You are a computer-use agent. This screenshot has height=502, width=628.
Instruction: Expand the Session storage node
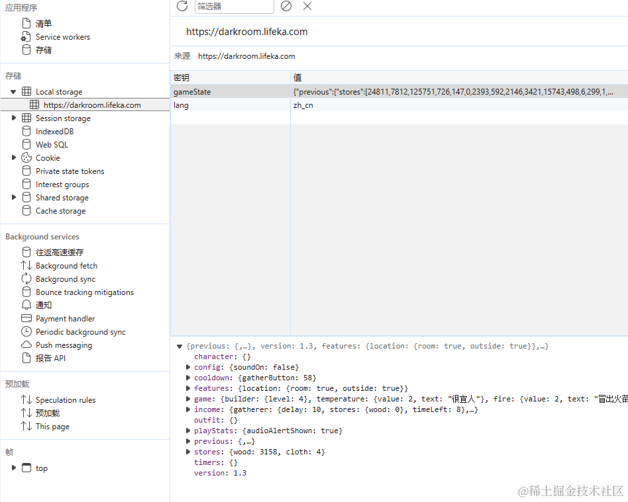[14, 118]
